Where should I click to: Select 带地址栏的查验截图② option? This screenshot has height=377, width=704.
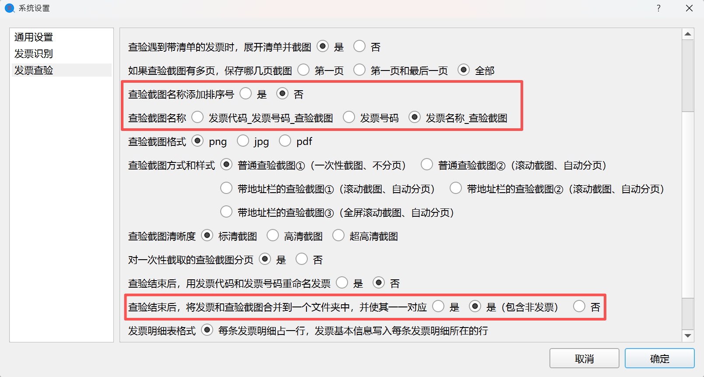[456, 188]
